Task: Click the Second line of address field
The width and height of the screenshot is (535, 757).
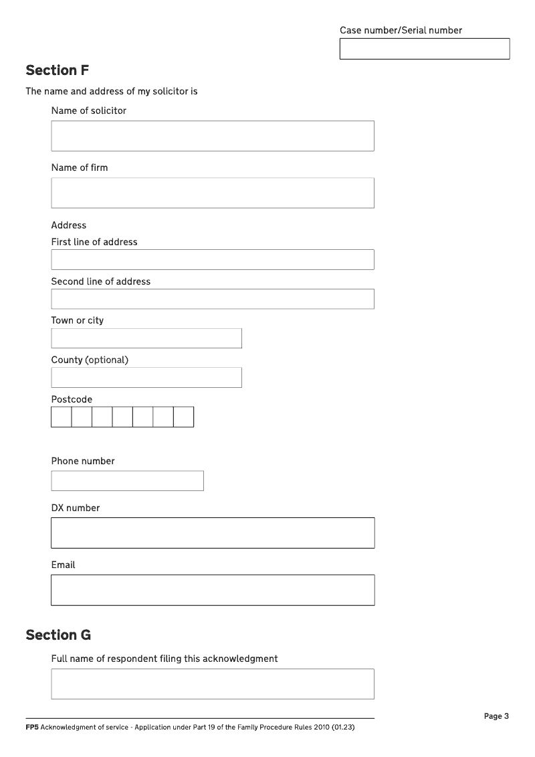Action: coord(213,299)
